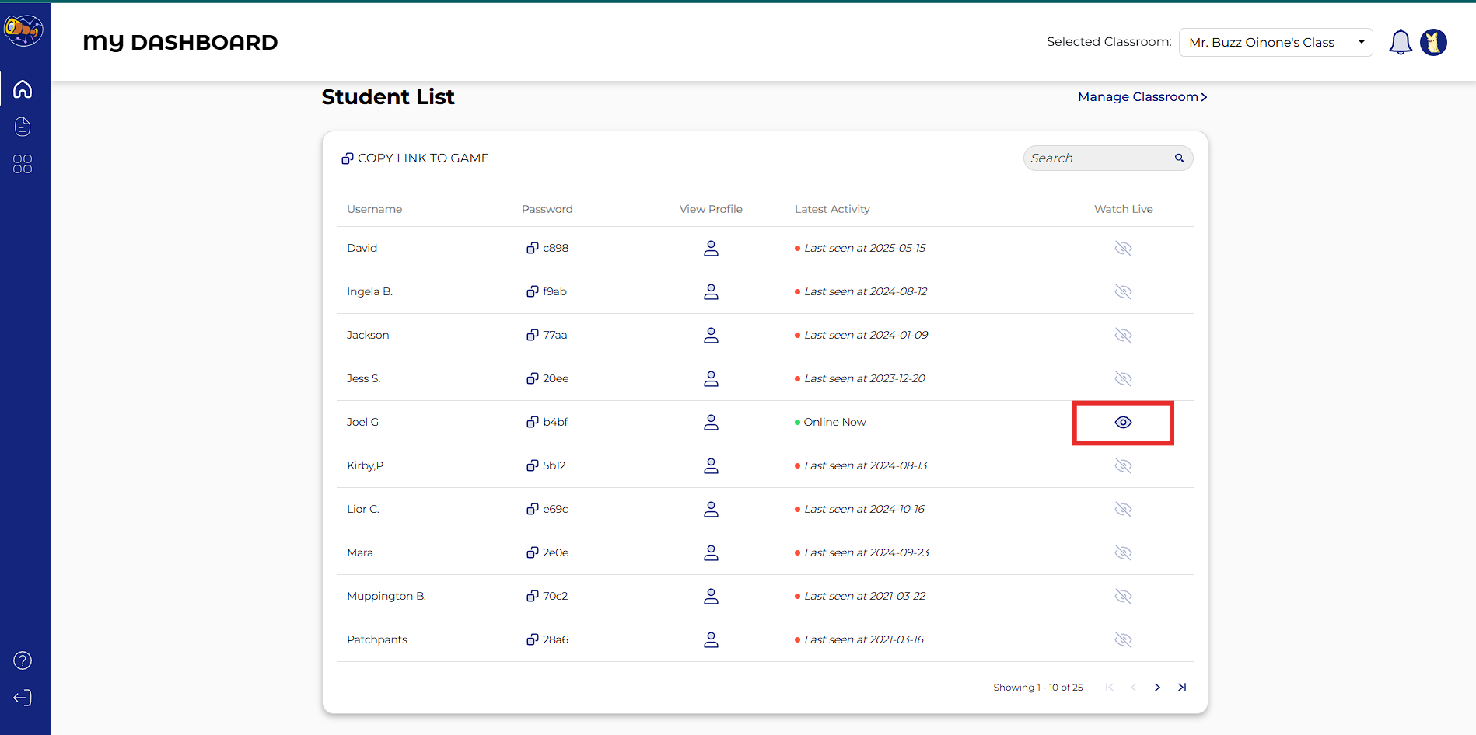The height and width of the screenshot is (735, 1476).
Task: Click the Username column header
Action: tap(375, 209)
